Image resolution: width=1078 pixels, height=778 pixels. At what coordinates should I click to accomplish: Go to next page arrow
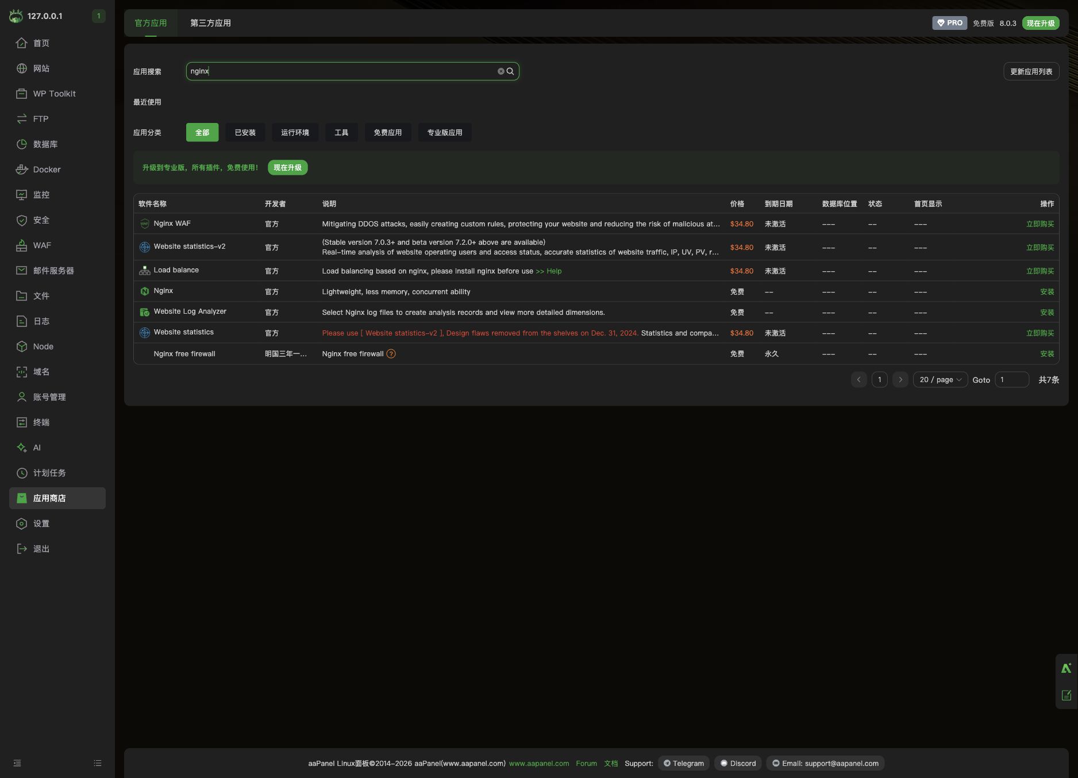pyautogui.click(x=900, y=380)
